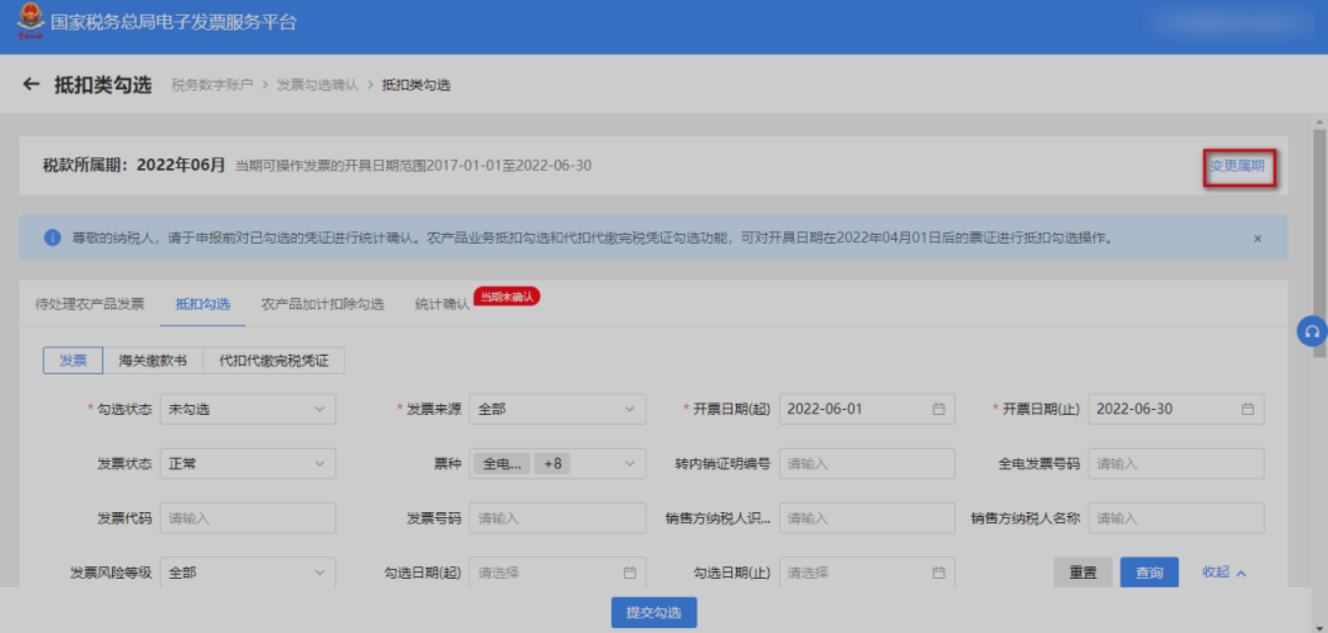The image size is (1328, 633).
Task: Collapse the filters with 收起 chevron
Action: [x=1224, y=572]
